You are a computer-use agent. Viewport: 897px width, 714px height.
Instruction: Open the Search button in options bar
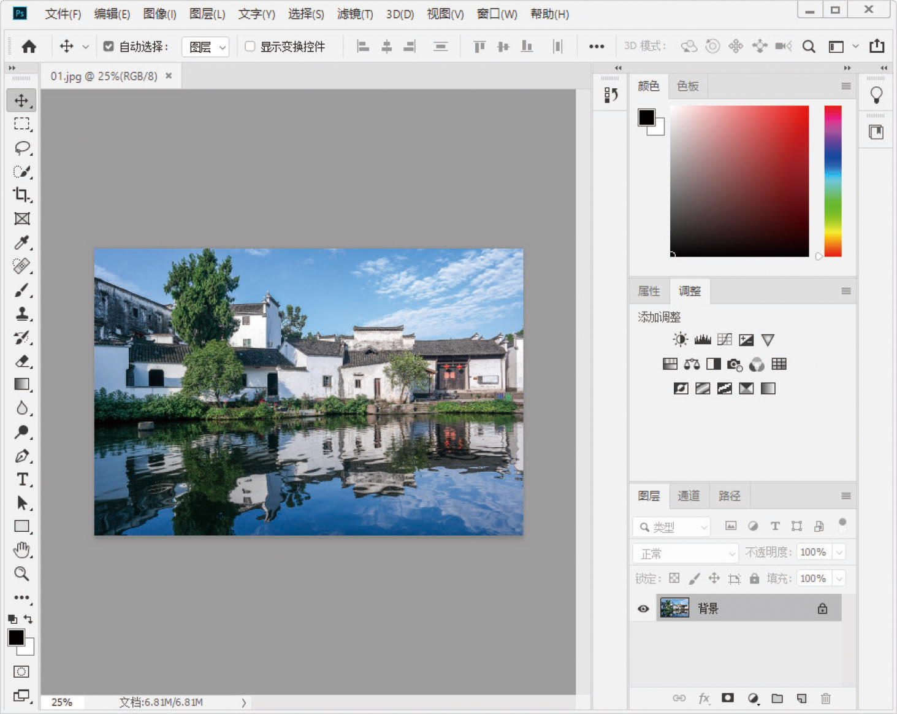809,46
